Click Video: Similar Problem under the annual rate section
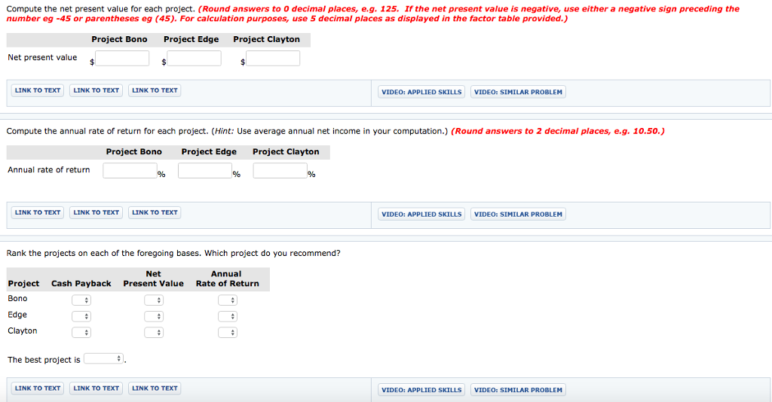 [x=518, y=215]
